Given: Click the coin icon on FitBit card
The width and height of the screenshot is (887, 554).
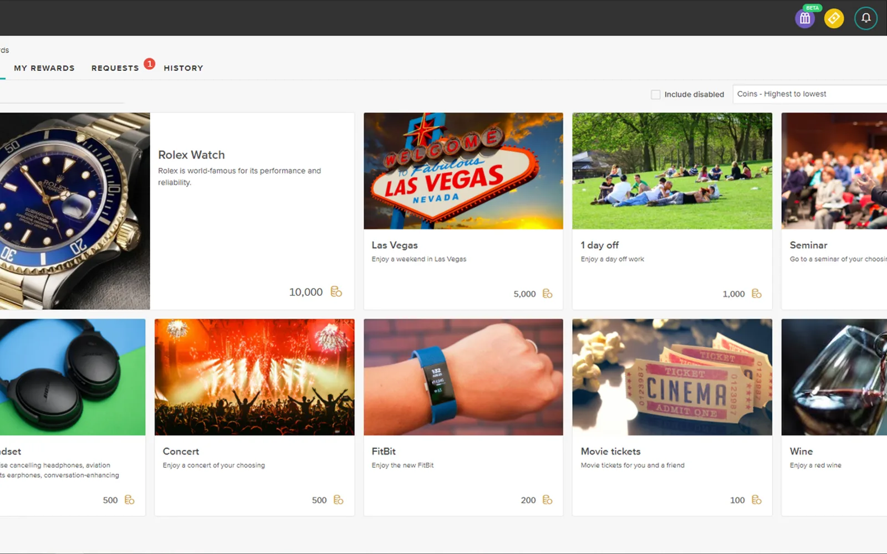Looking at the screenshot, I should click(x=547, y=500).
